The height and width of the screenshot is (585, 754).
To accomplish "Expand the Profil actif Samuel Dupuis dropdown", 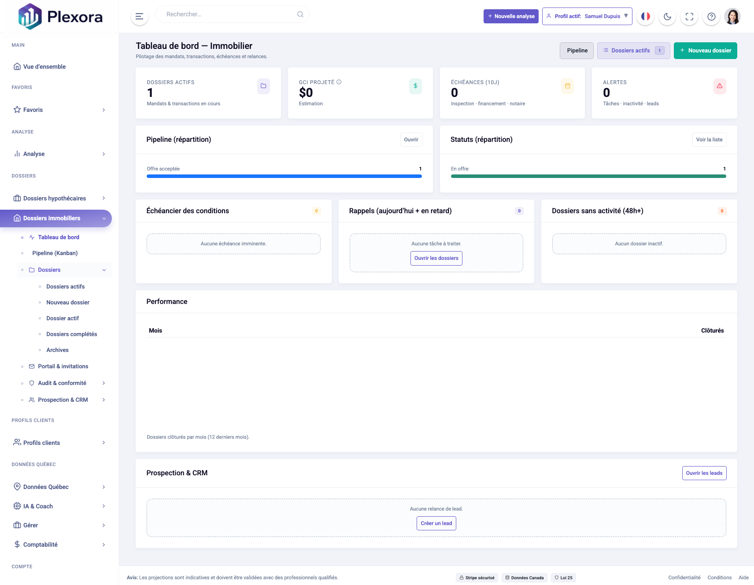I will [x=587, y=16].
